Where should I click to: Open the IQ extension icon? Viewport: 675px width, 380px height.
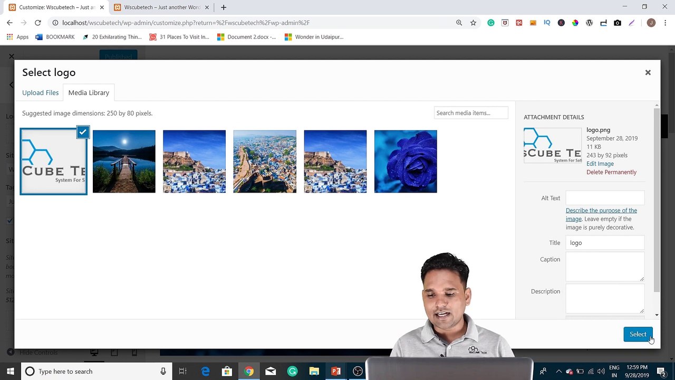click(x=547, y=23)
